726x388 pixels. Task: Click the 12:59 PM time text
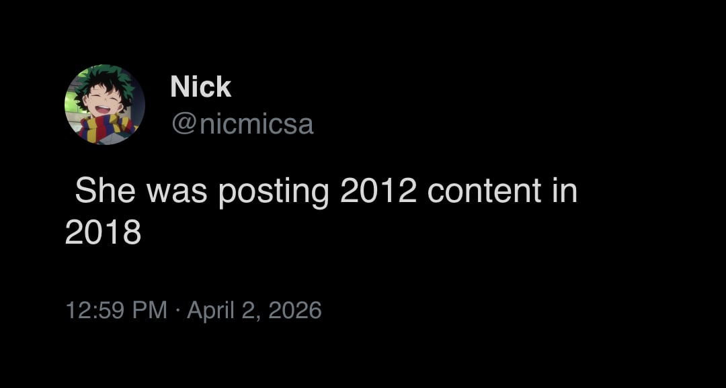point(116,310)
